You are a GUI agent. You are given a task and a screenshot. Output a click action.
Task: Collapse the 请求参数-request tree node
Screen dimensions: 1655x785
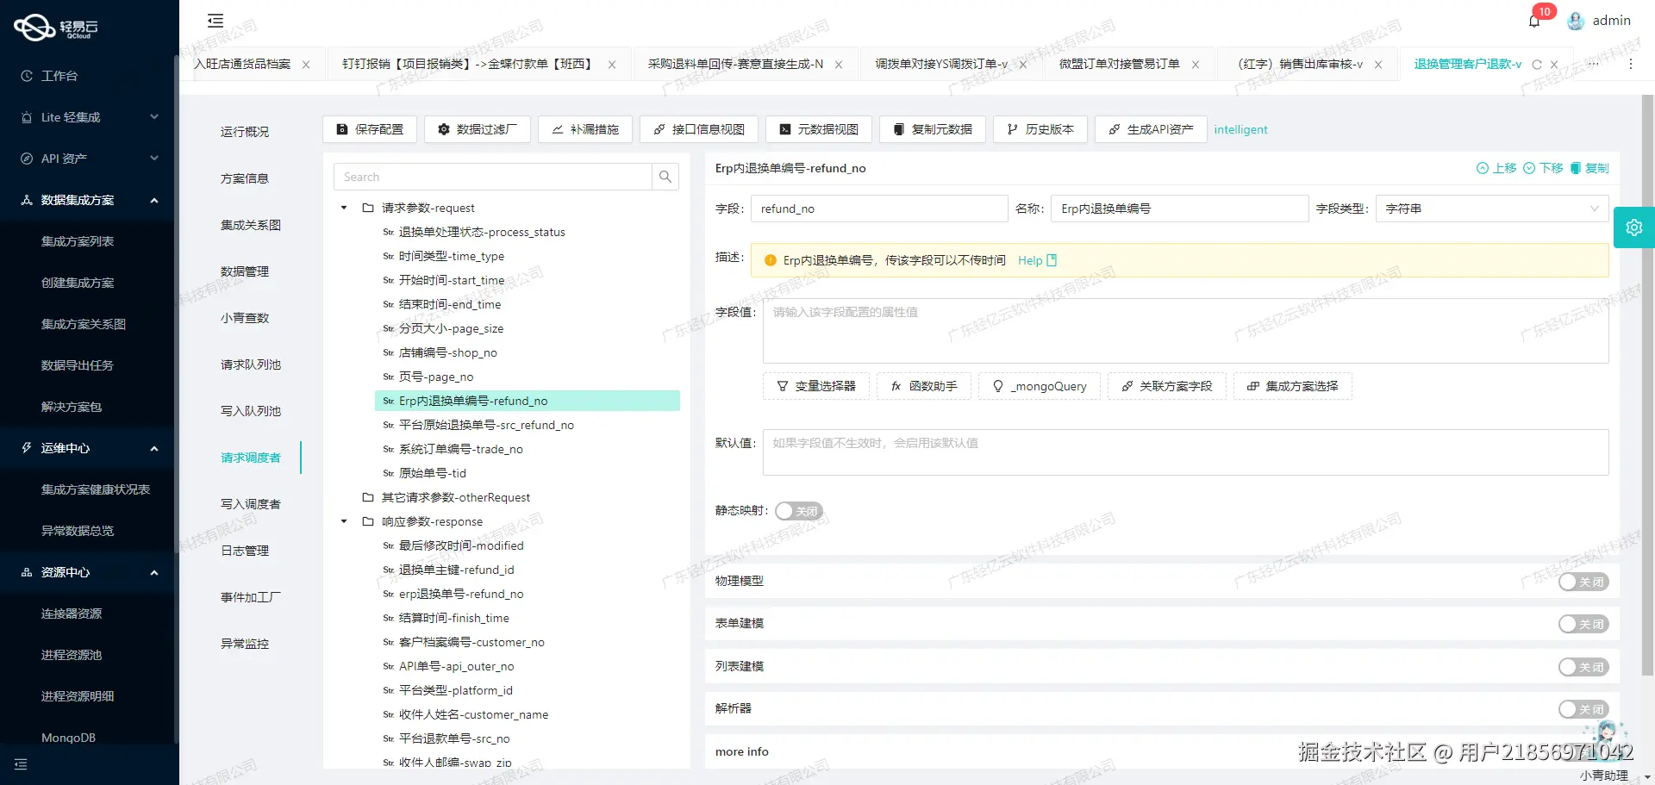343,208
